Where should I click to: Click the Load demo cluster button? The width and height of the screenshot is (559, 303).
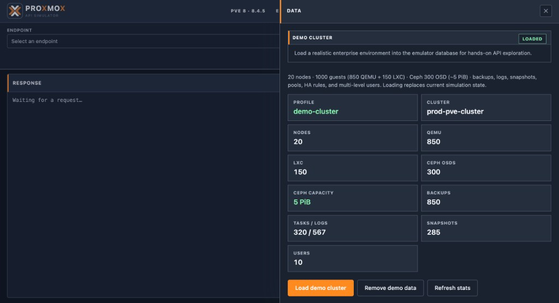320,288
